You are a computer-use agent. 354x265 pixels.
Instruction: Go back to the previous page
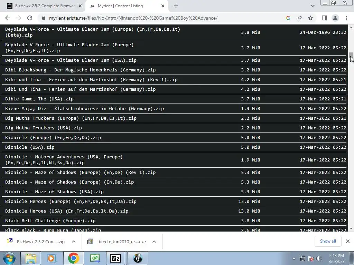point(8,18)
